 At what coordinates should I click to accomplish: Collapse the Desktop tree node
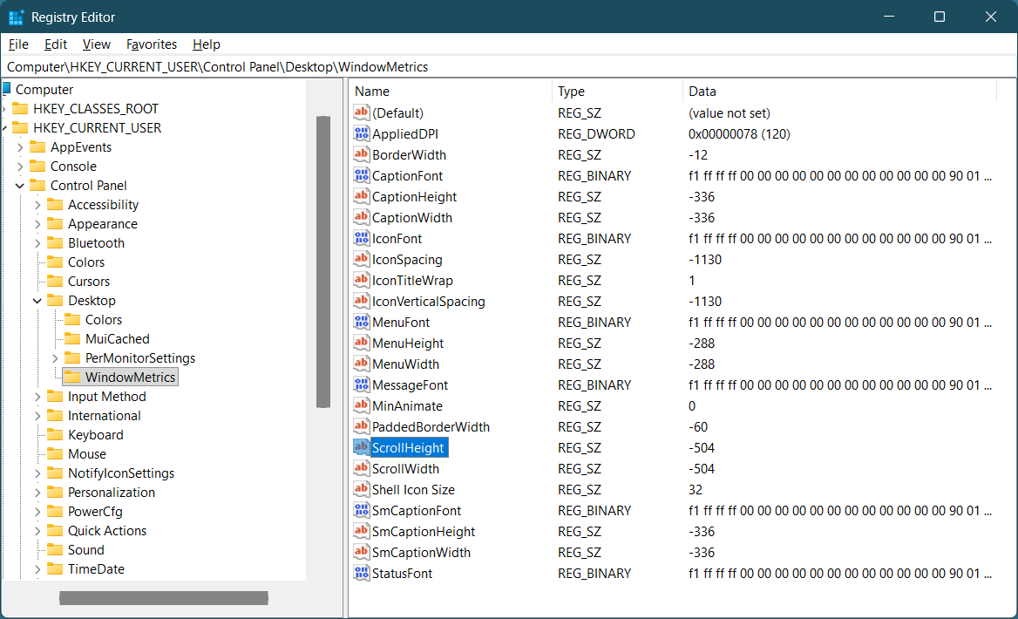click(x=37, y=301)
